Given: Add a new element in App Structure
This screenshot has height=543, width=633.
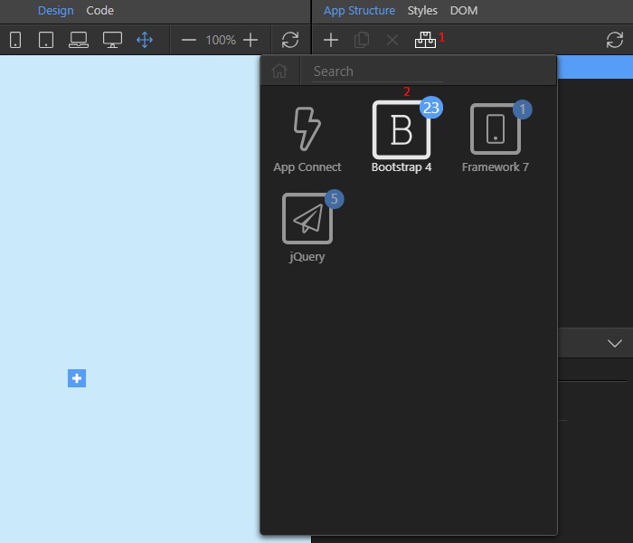Looking at the screenshot, I should [x=331, y=40].
